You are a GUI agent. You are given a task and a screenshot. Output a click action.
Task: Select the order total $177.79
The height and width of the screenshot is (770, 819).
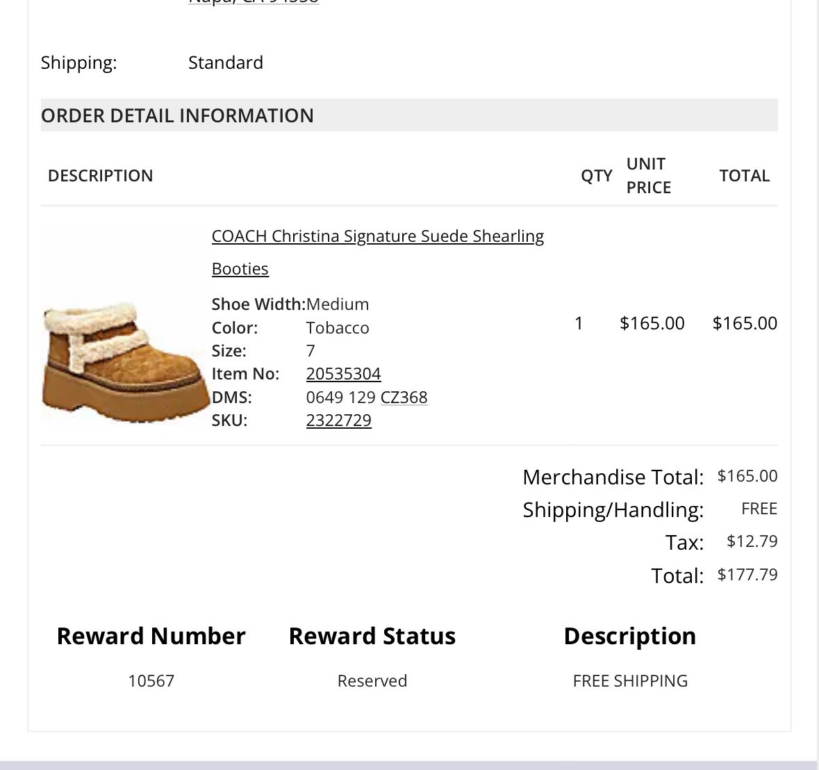tap(747, 575)
